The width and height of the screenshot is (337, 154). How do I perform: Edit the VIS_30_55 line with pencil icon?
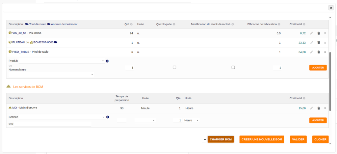311,33
